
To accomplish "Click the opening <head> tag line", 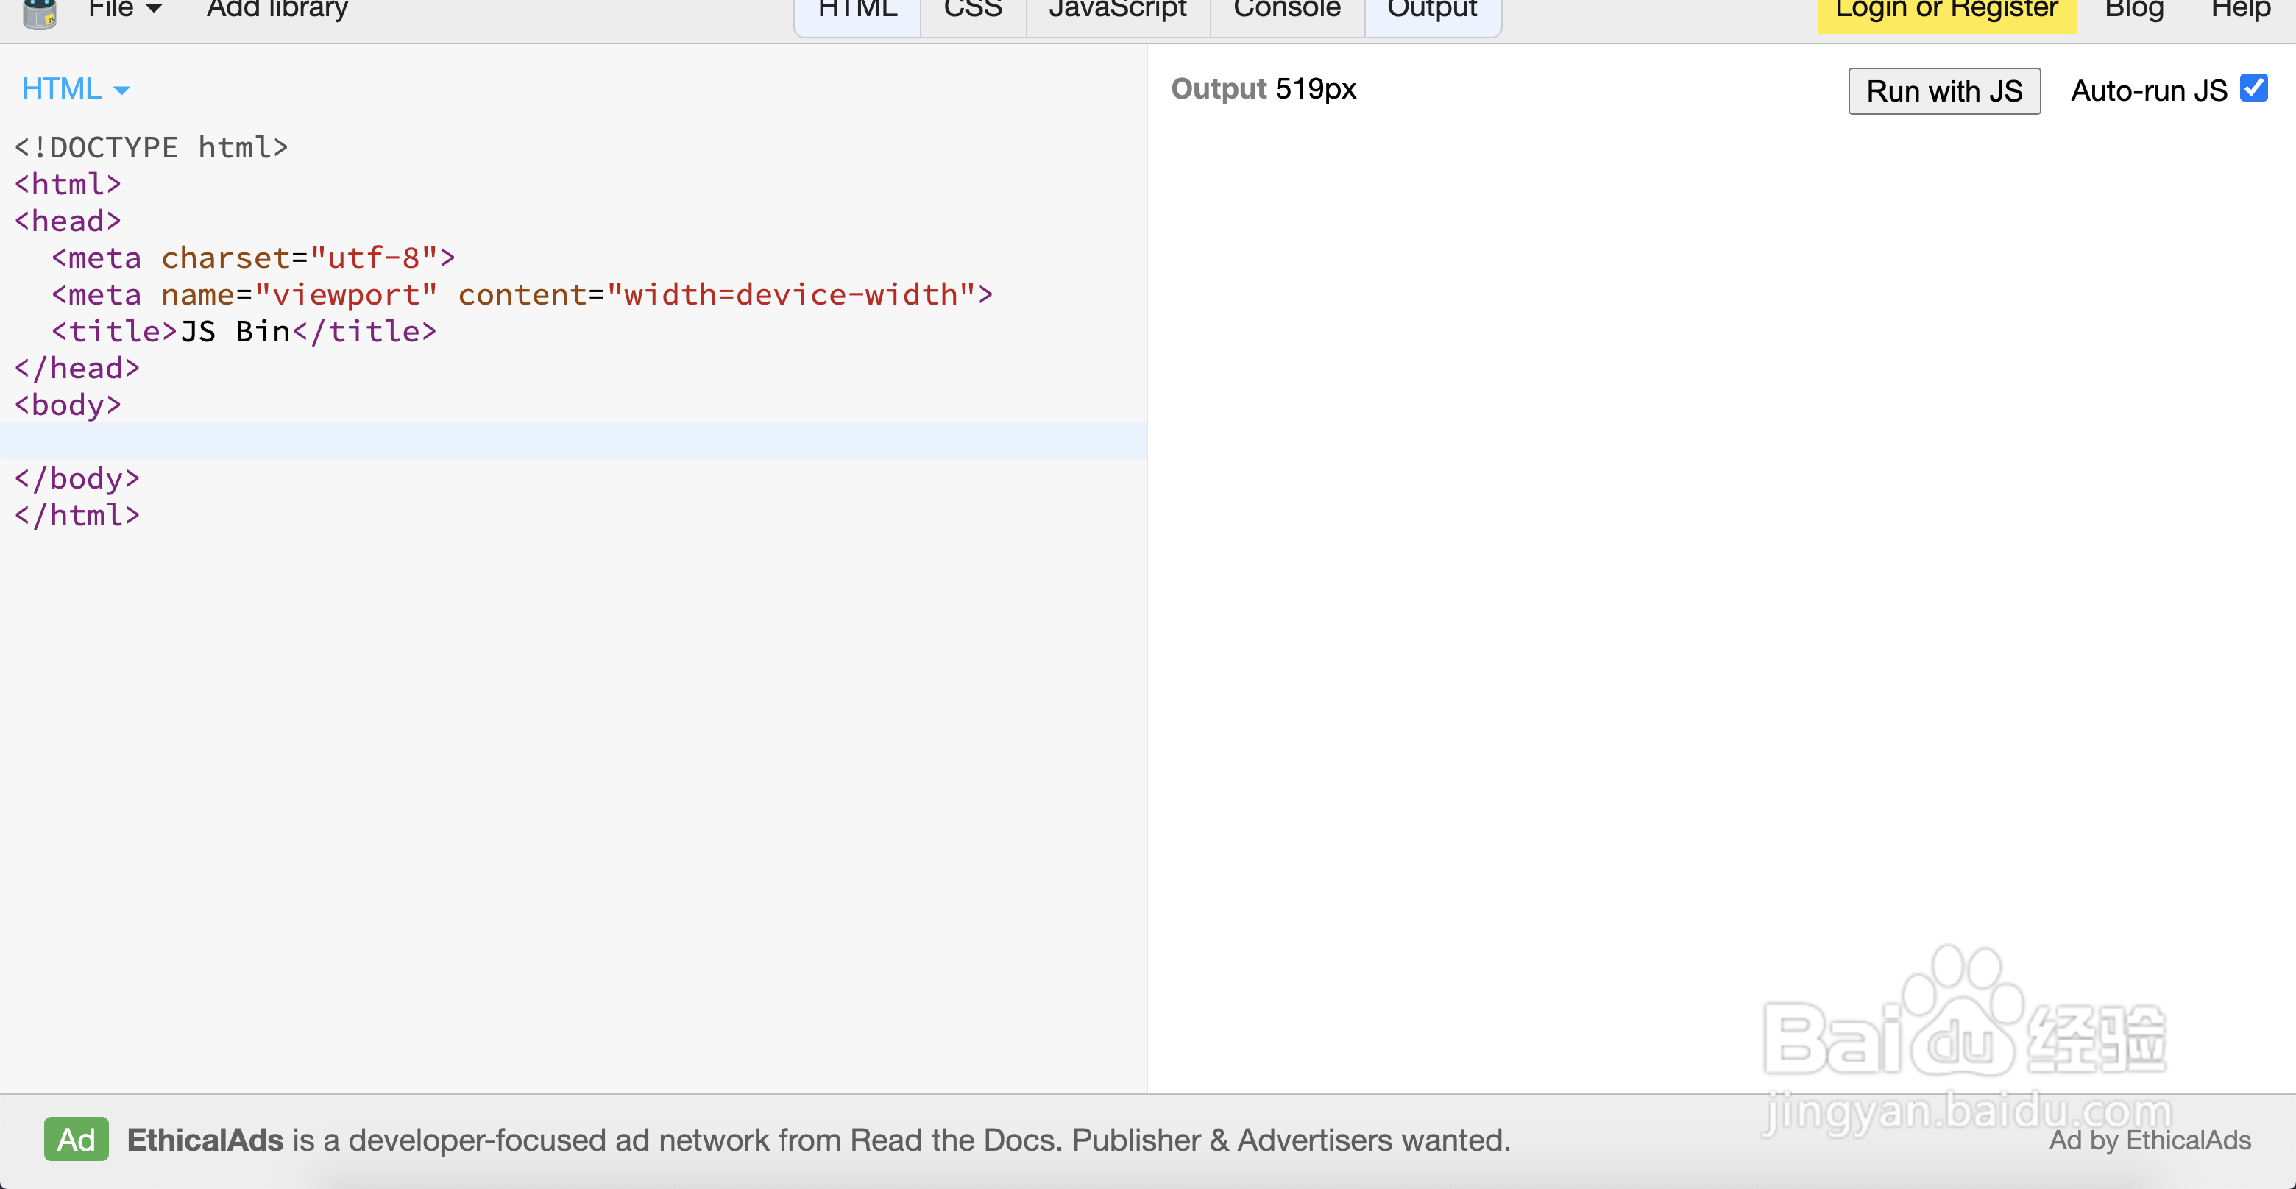I will 68,221.
